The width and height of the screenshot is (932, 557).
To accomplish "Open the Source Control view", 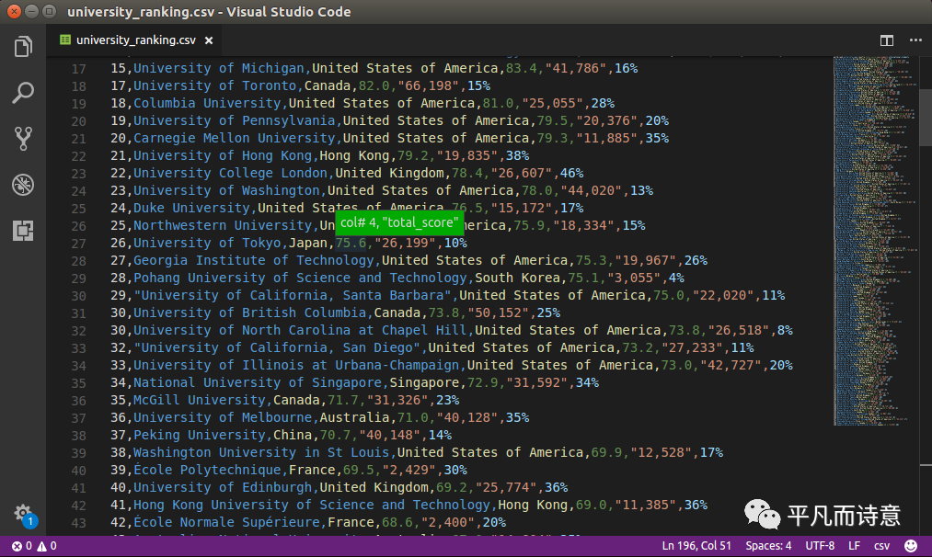I will point(23,139).
